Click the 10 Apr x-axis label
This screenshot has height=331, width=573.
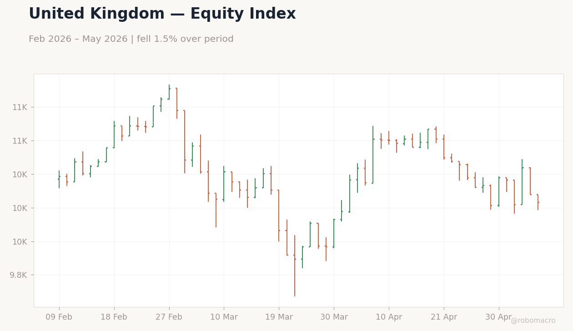[389, 317]
